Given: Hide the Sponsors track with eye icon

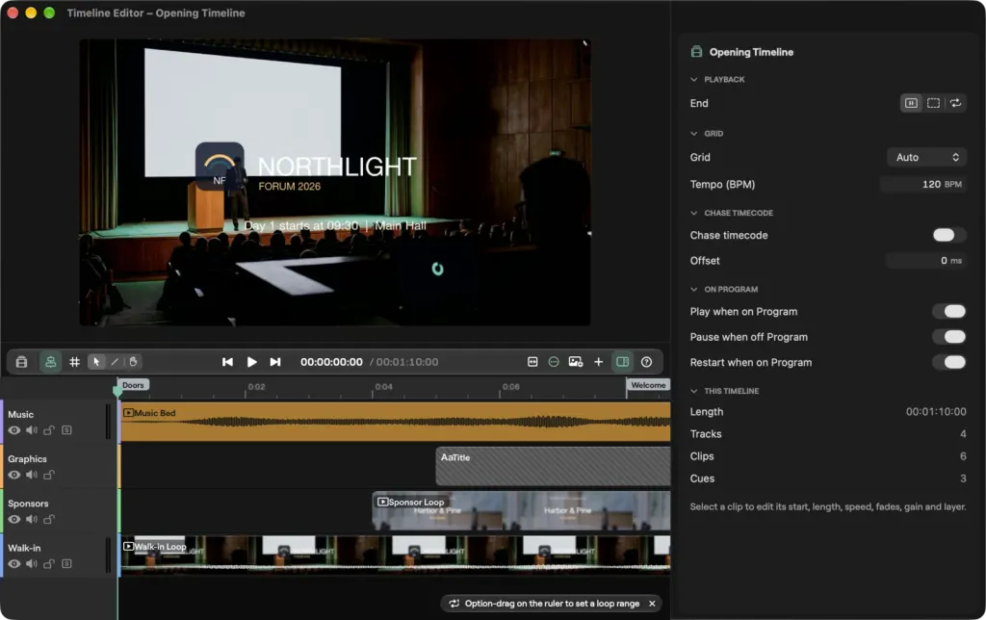Looking at the screenshot, I should [x=13, y=519].
